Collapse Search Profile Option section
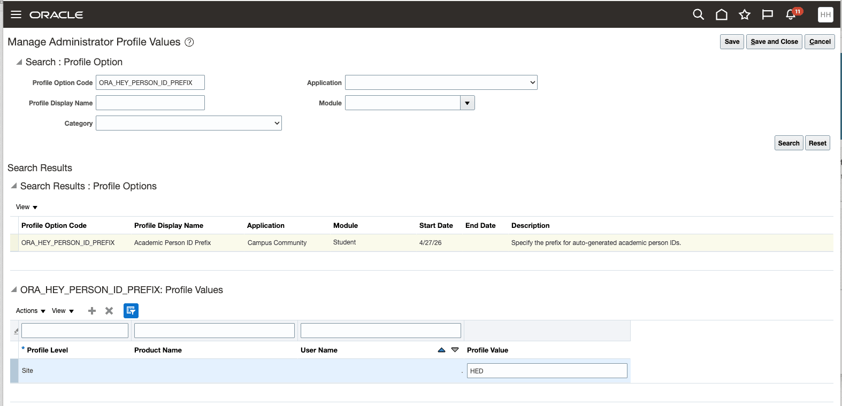Image resolution: width=842 pixels, height=406 pixels. point(19,62)
